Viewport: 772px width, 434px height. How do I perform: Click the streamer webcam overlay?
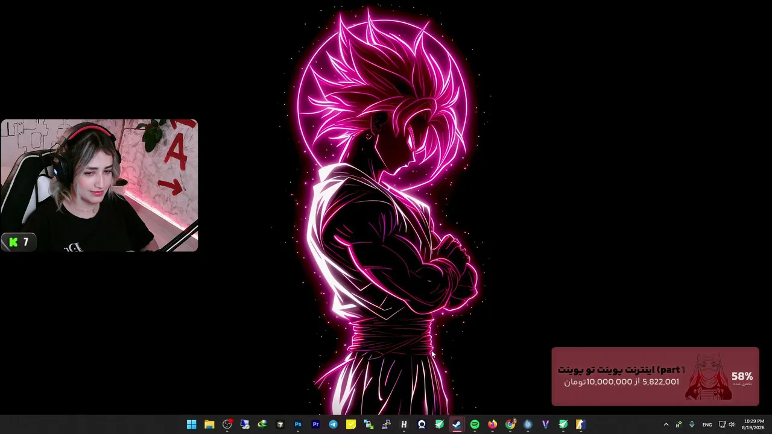100,185
